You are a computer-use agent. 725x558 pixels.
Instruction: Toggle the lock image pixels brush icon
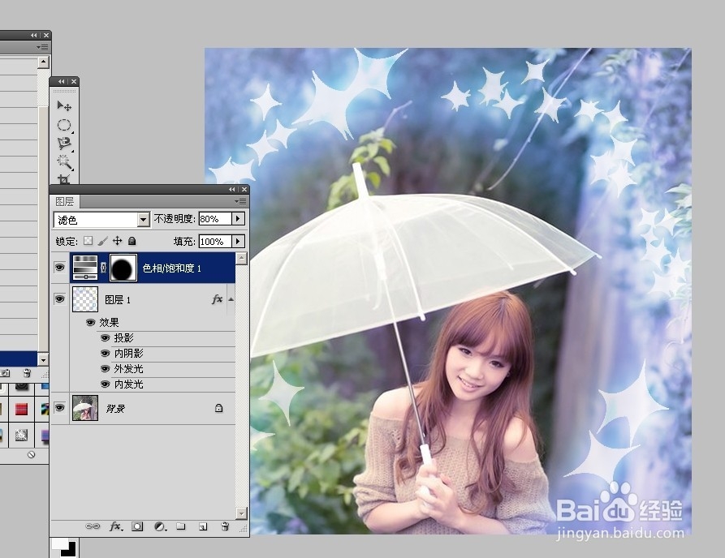pyautogui.click(x=102, y=241)
